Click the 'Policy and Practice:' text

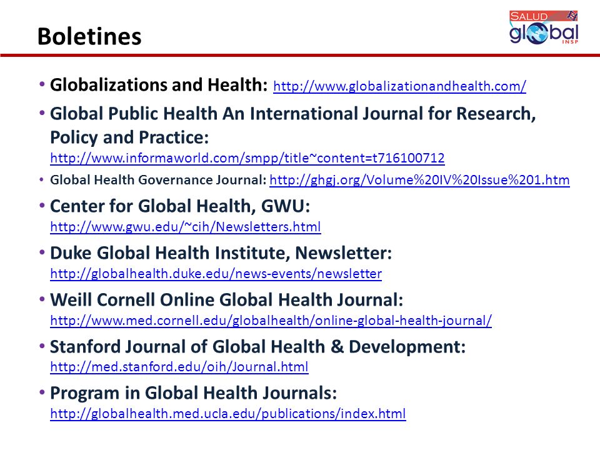[129, 137]
